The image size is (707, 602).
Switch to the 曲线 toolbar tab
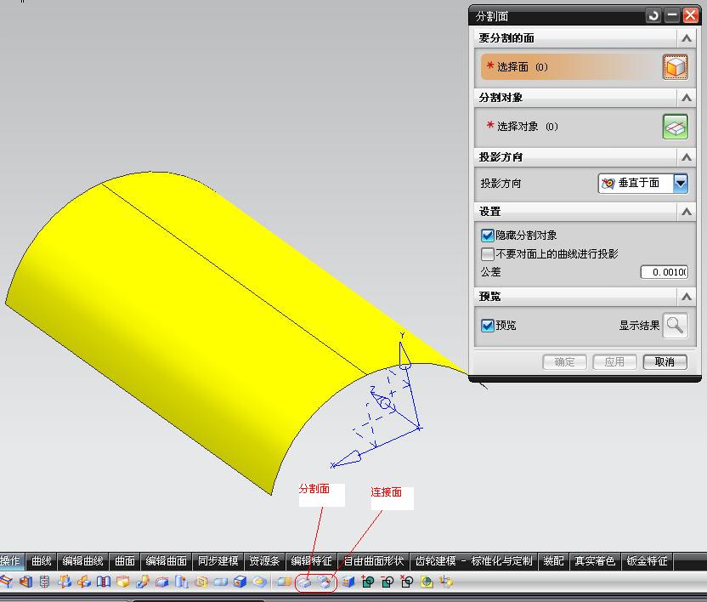41,561
